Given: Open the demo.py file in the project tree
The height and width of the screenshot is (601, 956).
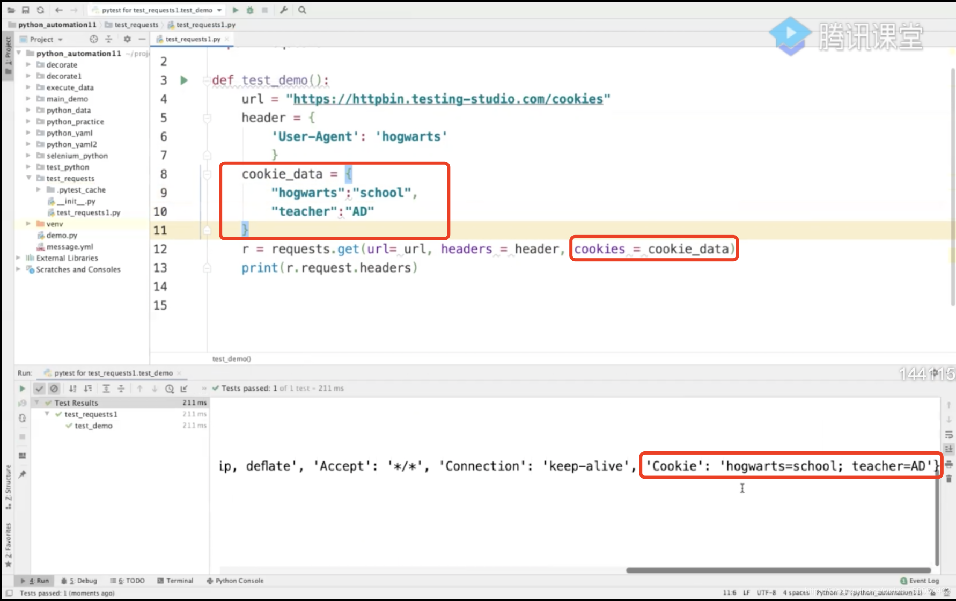Looking at the screenshot, I should (57, 235).
